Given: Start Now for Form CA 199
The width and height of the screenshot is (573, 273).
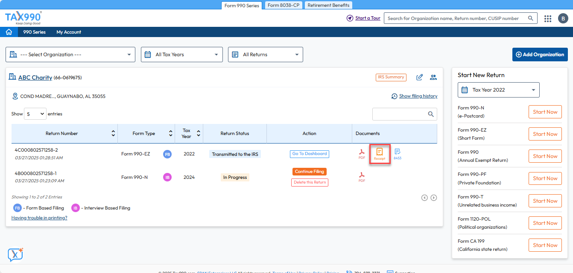Looking at the screenshot, I should (545, 245).
